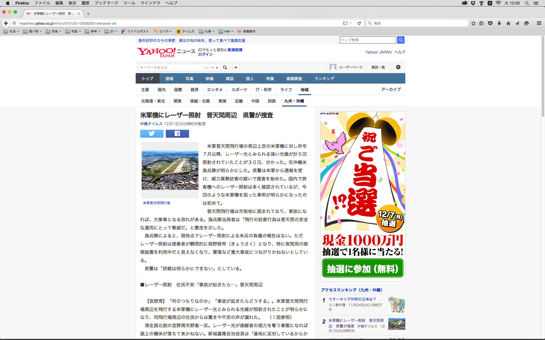This screenshot has width=545, height=340.
Task: Open the ブックマーク menu in menu bar
Action: (106, 3)
